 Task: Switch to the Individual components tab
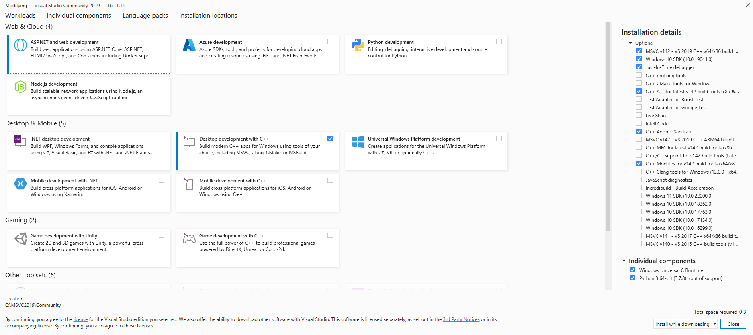79,16
